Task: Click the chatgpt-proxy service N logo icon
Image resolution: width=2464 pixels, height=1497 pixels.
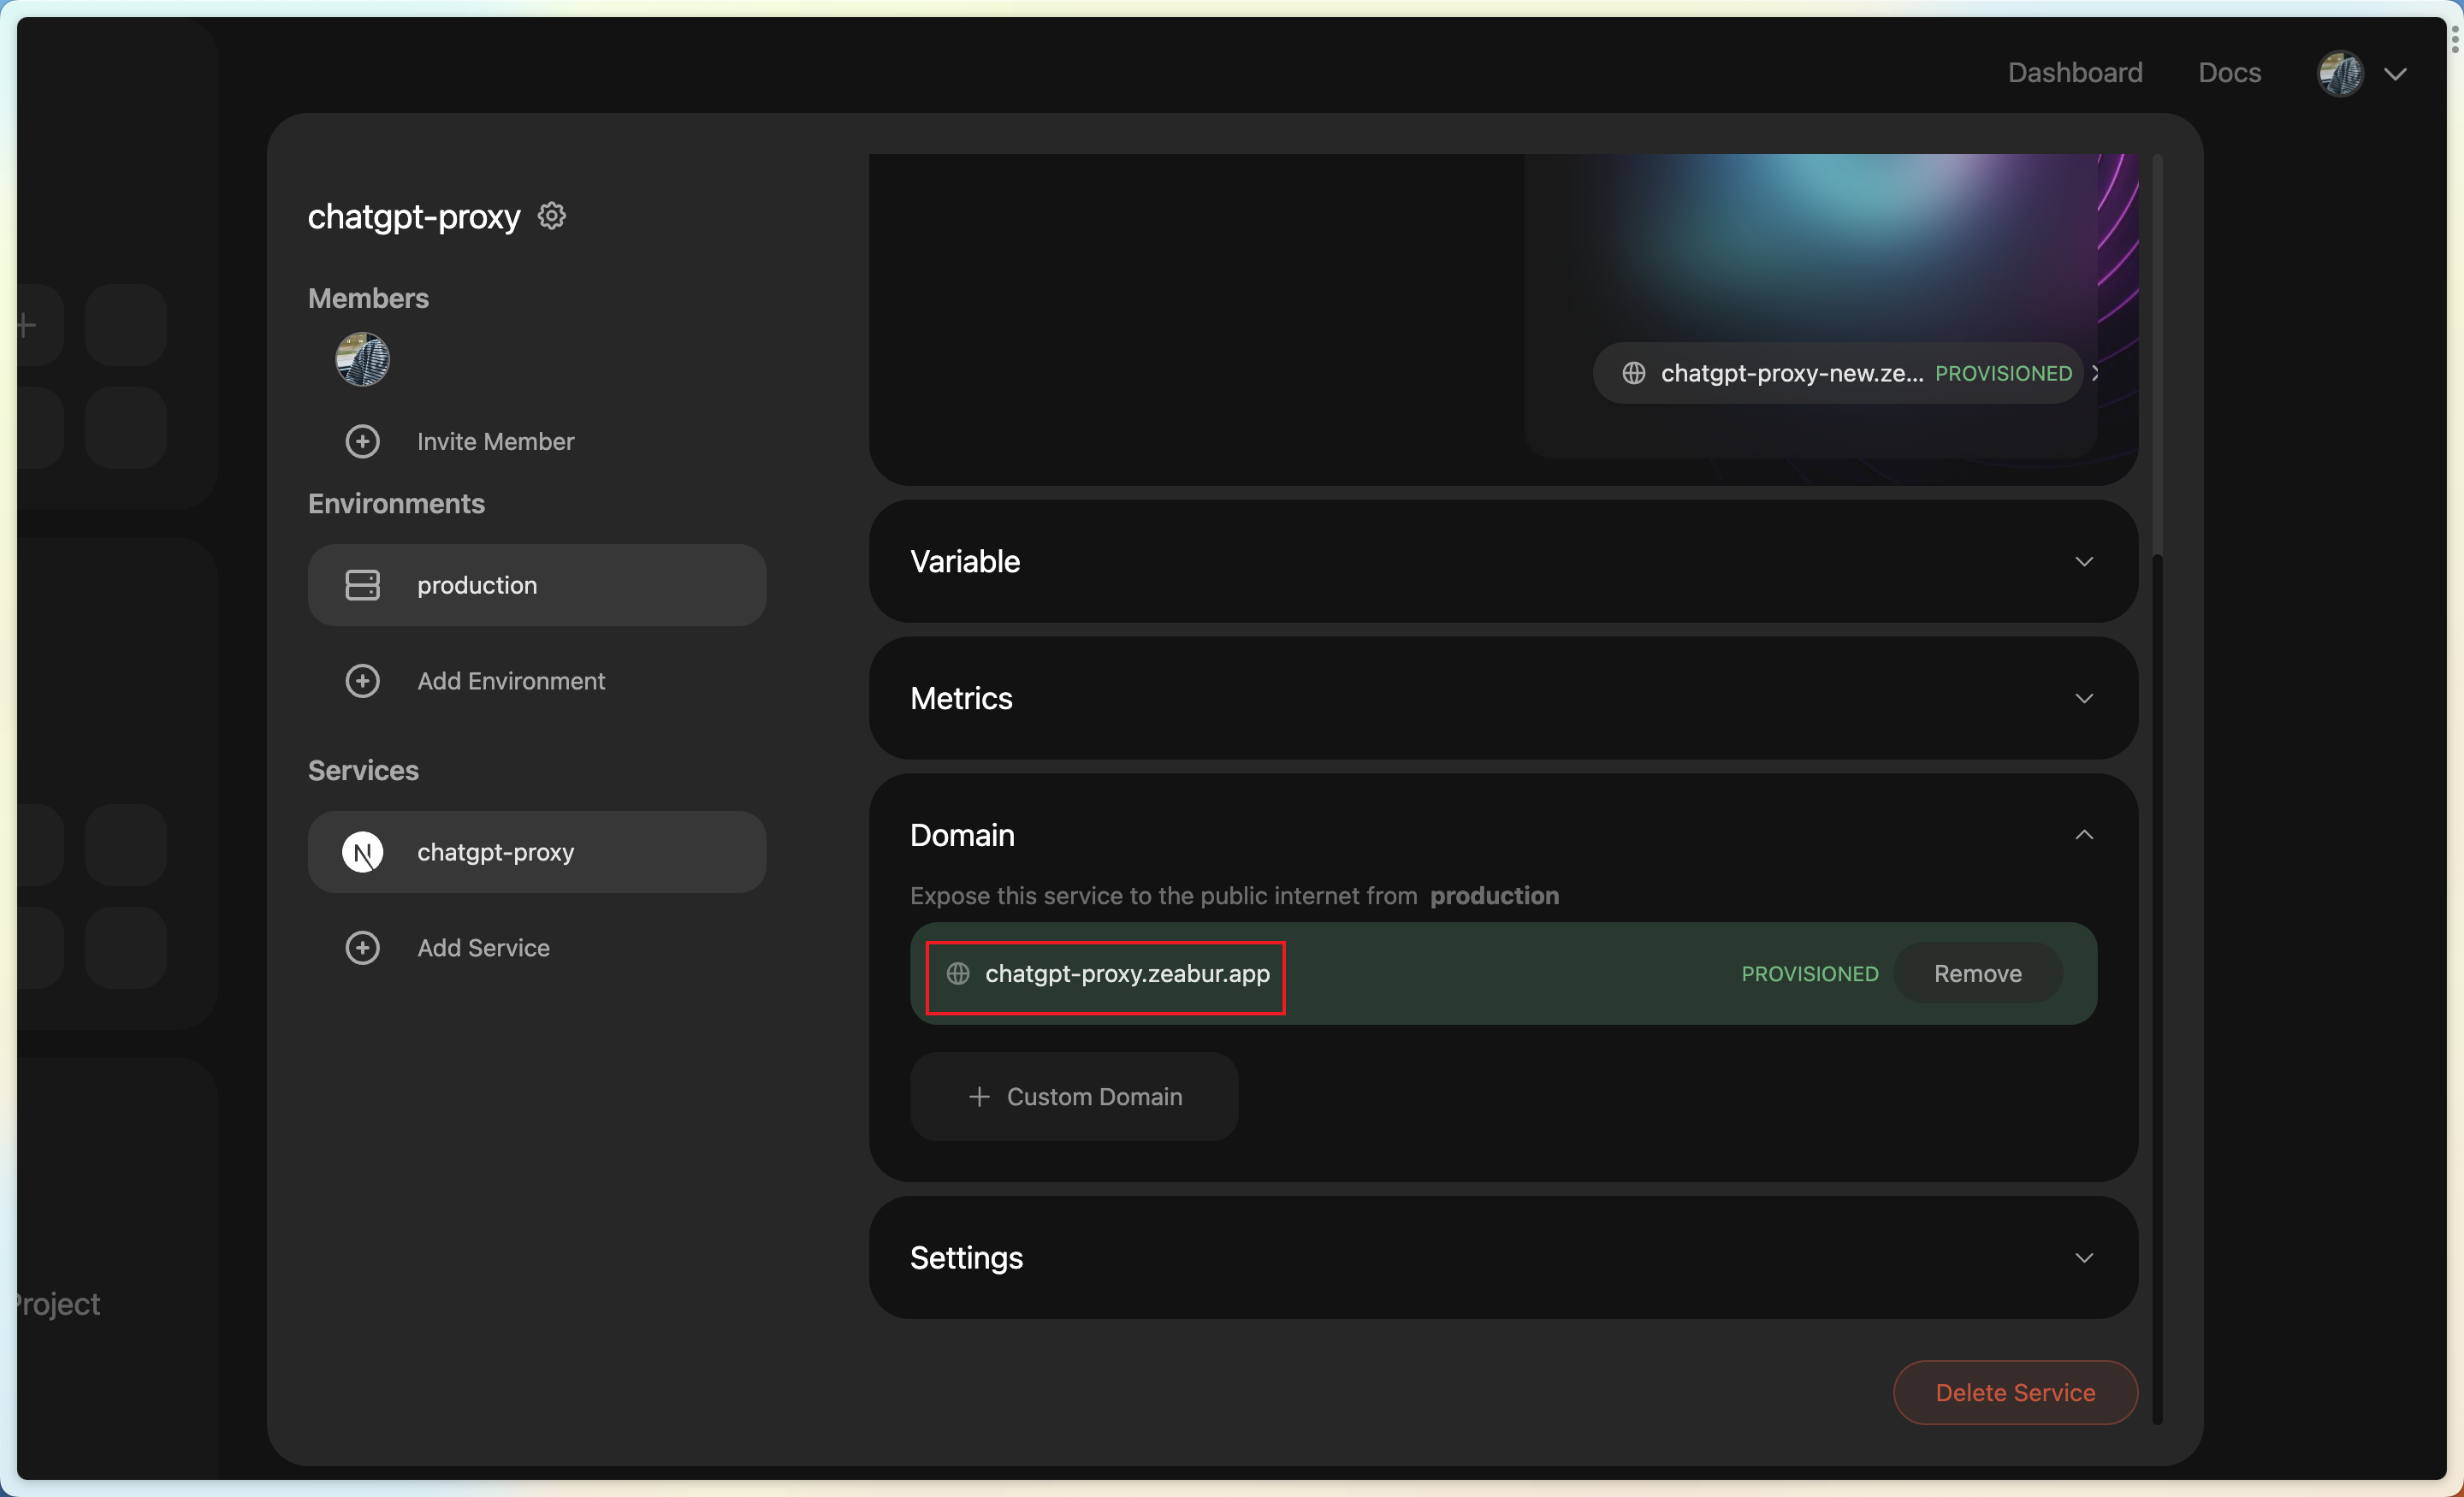Action: pyautogui.click(x=362, y=852)
